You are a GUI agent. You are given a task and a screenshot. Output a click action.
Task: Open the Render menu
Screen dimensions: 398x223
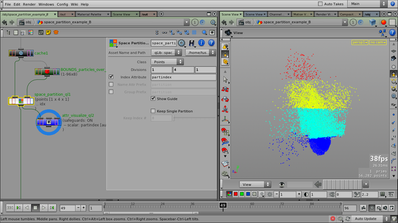29,4
